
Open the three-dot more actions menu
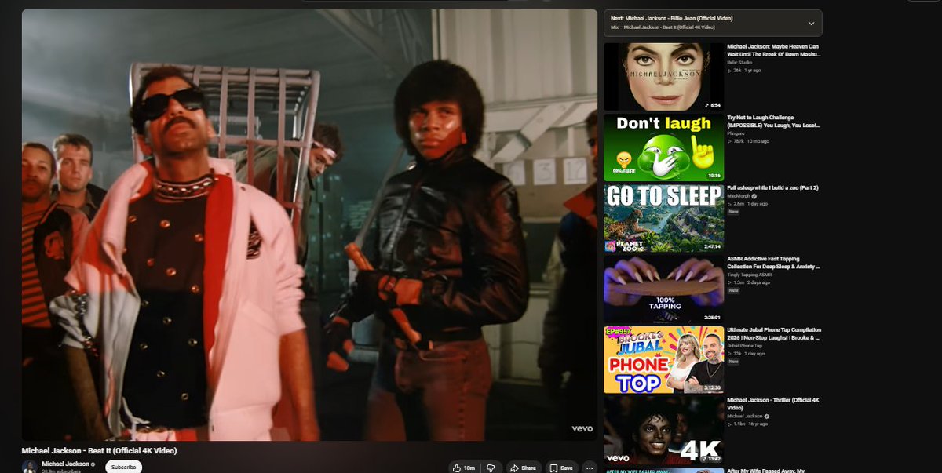click(590, 468)
